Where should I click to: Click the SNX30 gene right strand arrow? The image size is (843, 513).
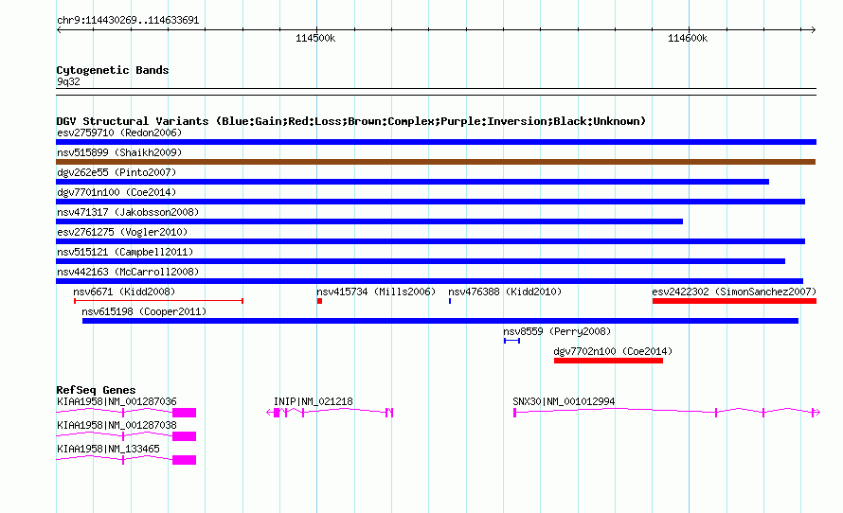point(817,413)
